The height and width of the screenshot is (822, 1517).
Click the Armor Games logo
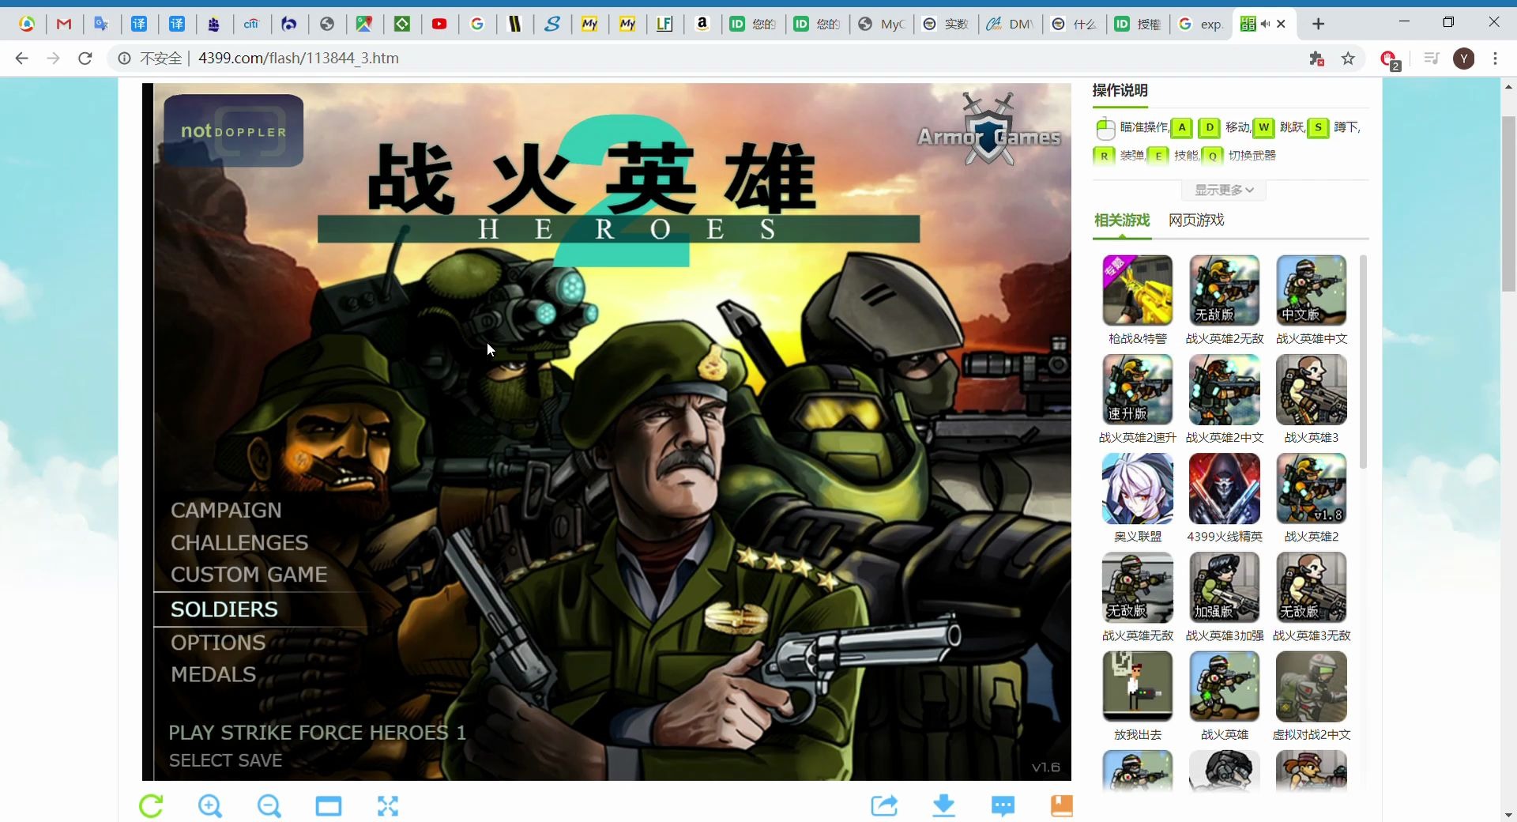click(x=988, y=130)
